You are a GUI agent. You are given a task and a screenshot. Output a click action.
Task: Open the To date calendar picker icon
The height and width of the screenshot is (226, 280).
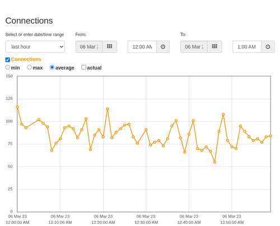click(x=214, y=47)
